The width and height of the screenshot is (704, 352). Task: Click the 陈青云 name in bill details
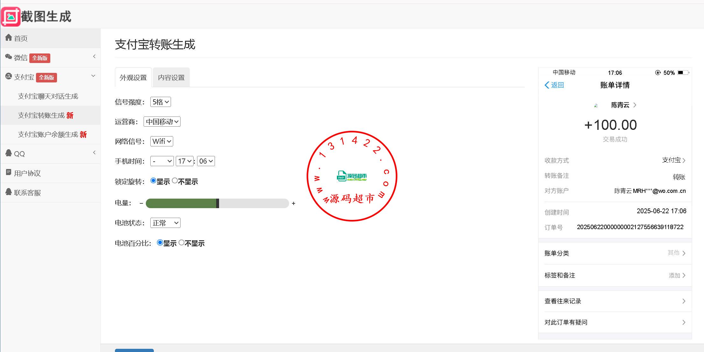pyautogui.click(x=620, y=105)
